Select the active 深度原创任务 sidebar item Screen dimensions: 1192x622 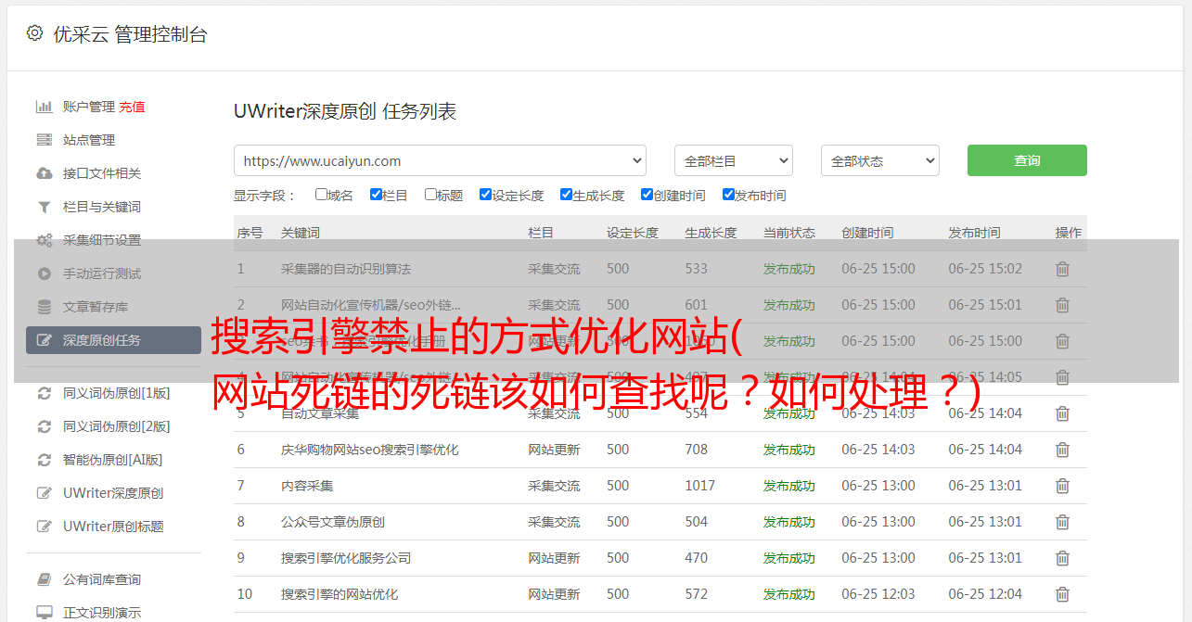click(113, 340)
